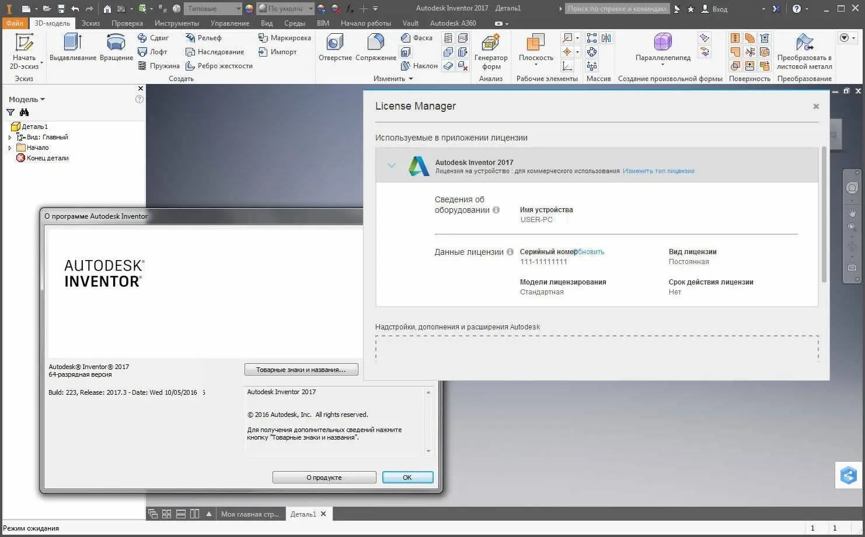Select the Конец детали tree item
Screen dimensions: 865x537
pos(42,158)
